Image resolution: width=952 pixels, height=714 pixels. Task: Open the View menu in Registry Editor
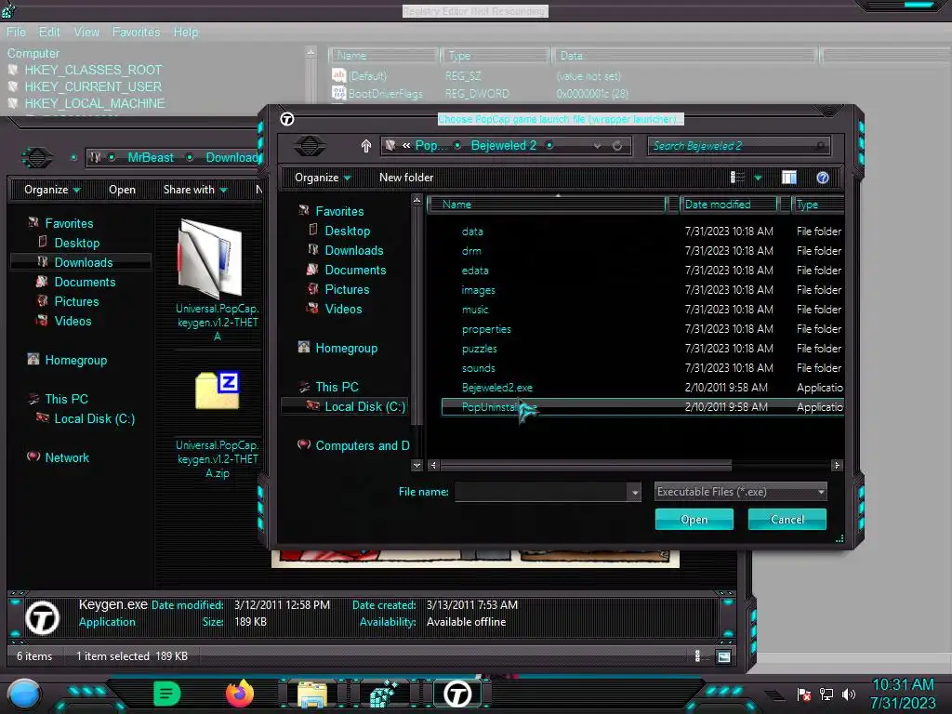point(86,33)
